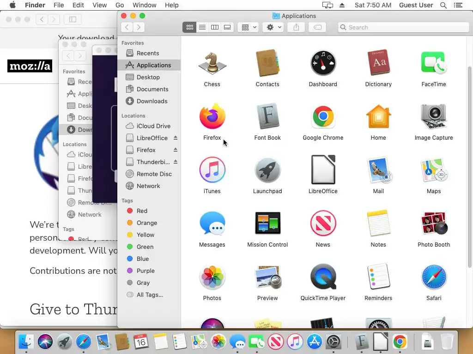Go forward in Applications window
The width and height of the screenshot is (473, 354).
(x=139, y=27)
